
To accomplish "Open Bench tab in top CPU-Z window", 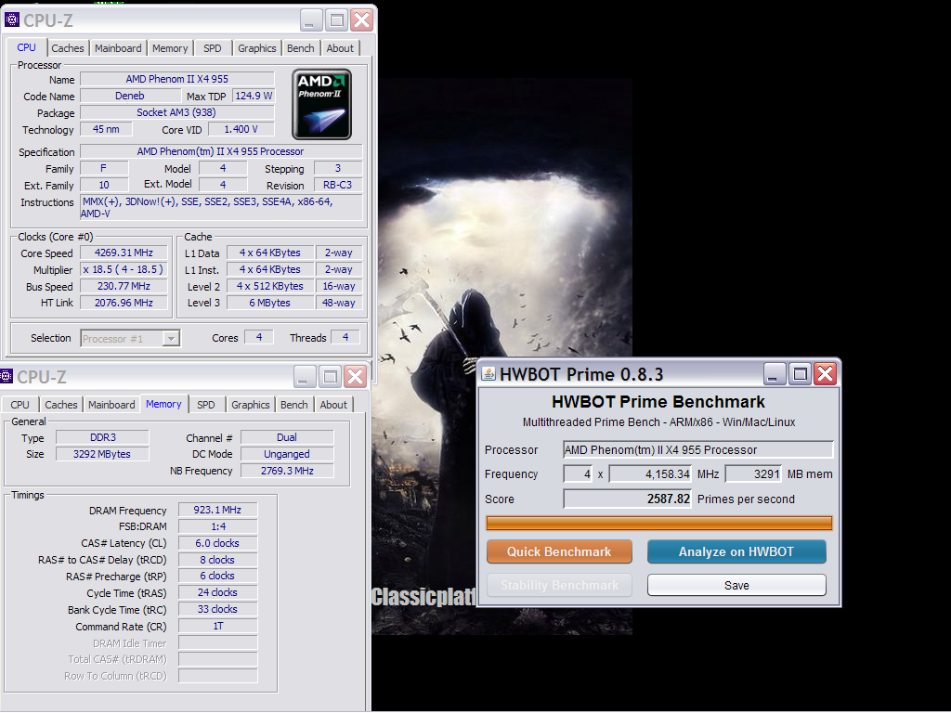I will point(301,48).
